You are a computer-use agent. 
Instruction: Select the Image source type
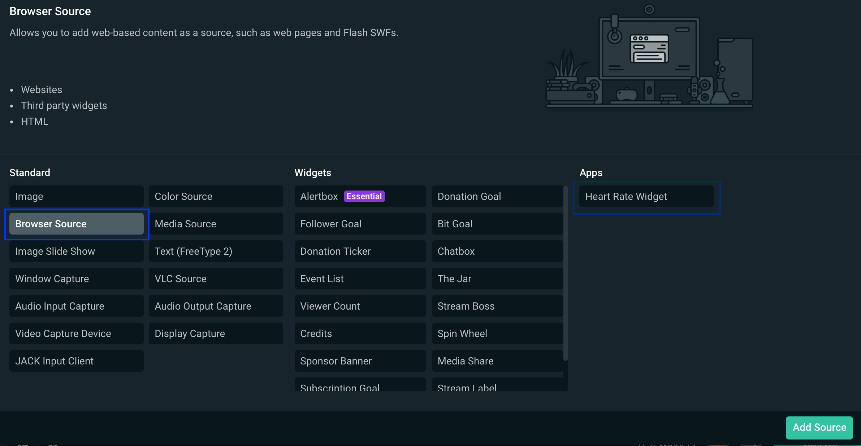(x=76, y=196)
